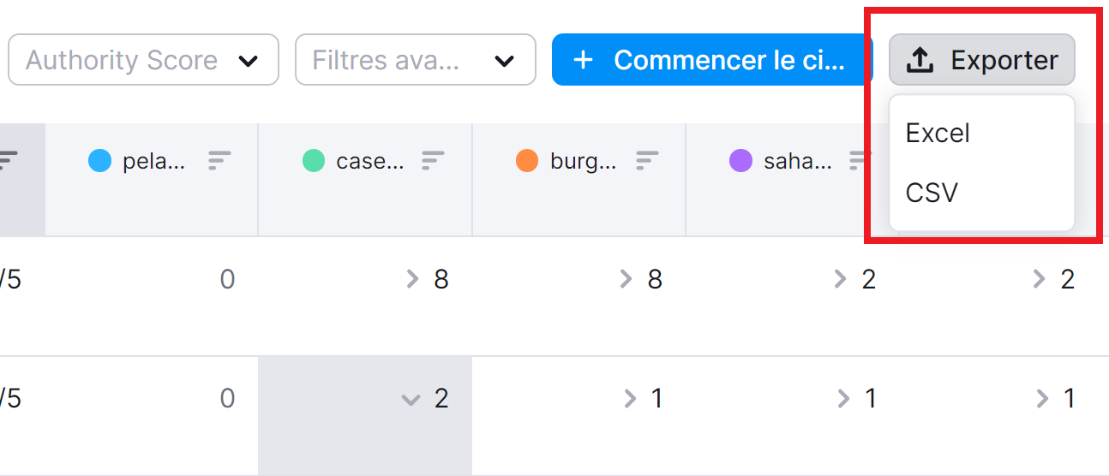Viewport: 1109px width, 476px height.
Task: Click the blue pela... color dot
Action: coord(100,161)
